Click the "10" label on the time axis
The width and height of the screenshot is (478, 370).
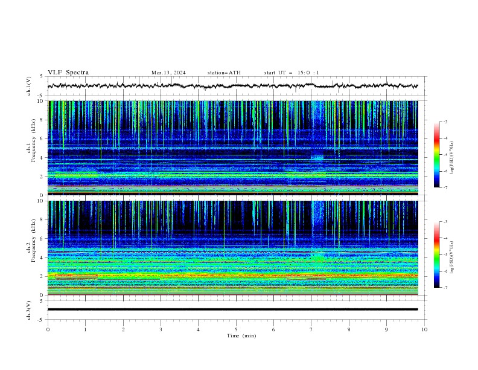coord(424,329)
